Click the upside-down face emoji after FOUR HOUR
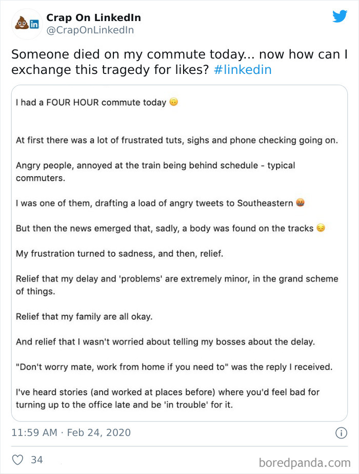This screenshot has width=359, height=474. pyautogui.click(x=174, y=102)
